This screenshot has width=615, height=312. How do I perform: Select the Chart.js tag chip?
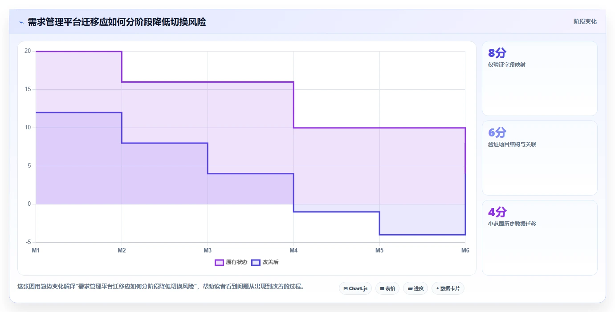click(355, 288)
